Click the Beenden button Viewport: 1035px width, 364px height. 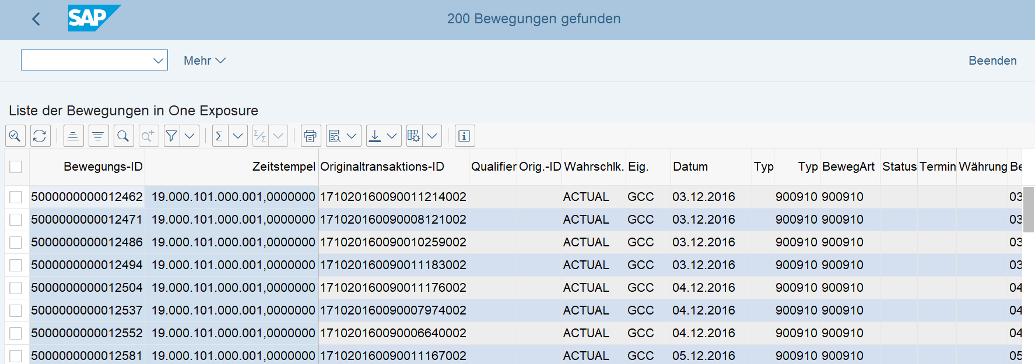click(992, 61)
